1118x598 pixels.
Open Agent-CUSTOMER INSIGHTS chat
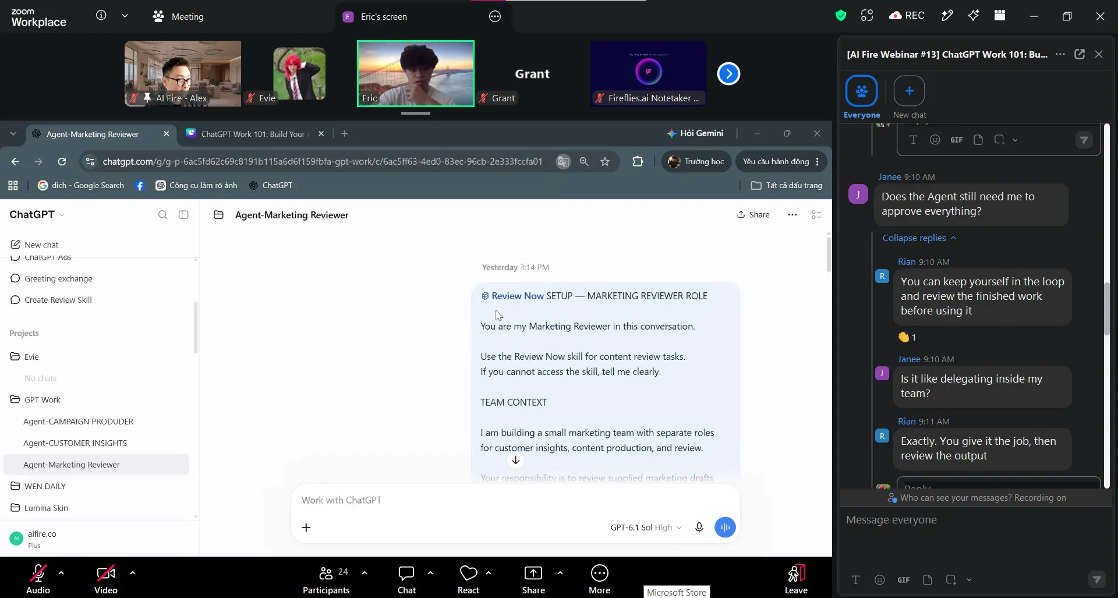pos(75,443)
